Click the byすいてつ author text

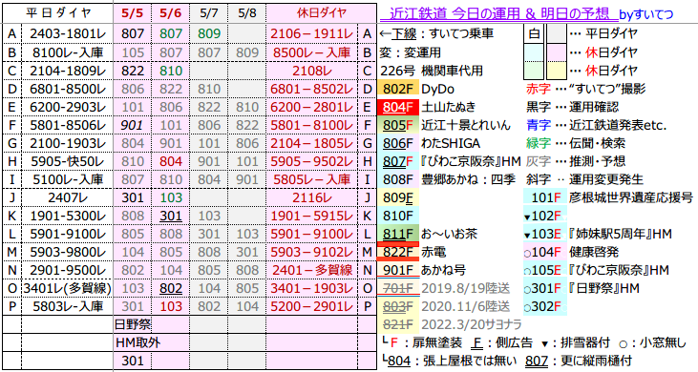[645, 15]
